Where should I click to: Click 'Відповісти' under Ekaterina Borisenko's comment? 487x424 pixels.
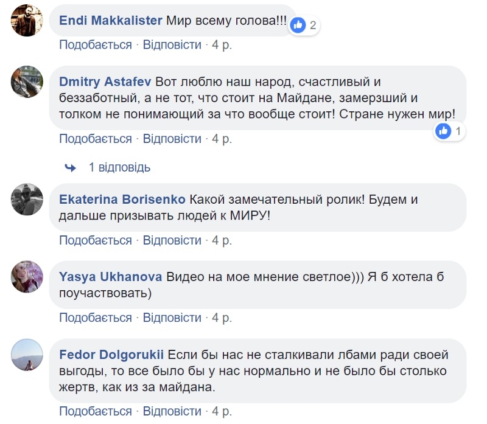tap(172, 240)
